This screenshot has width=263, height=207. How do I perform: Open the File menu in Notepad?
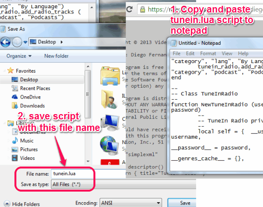click(x=176, y=53)
